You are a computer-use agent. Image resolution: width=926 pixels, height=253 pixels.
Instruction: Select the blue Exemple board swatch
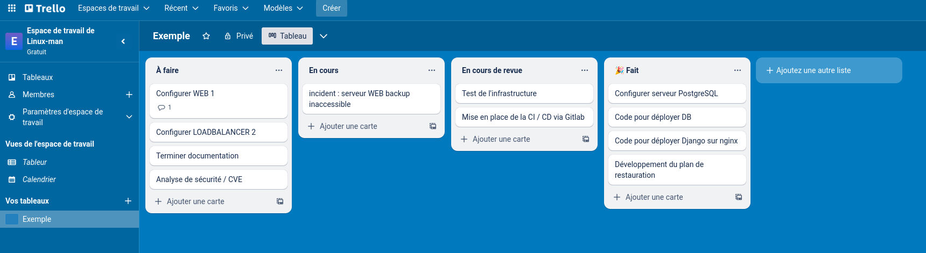(12, 219)
